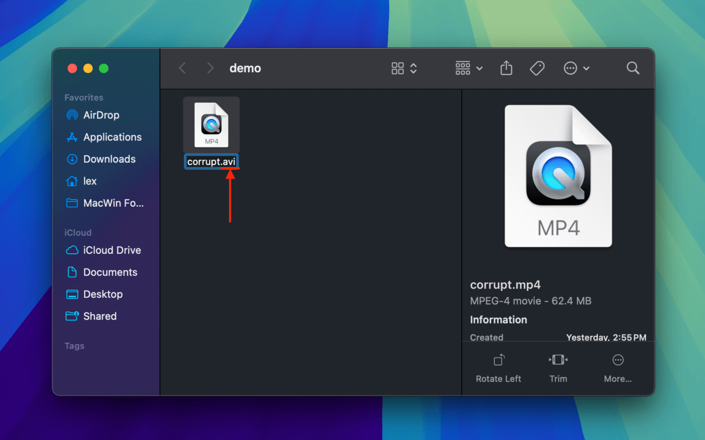This screenshot has width=705, height=440.
Task: Go back with the left chevron button
Action: point(182,68)
